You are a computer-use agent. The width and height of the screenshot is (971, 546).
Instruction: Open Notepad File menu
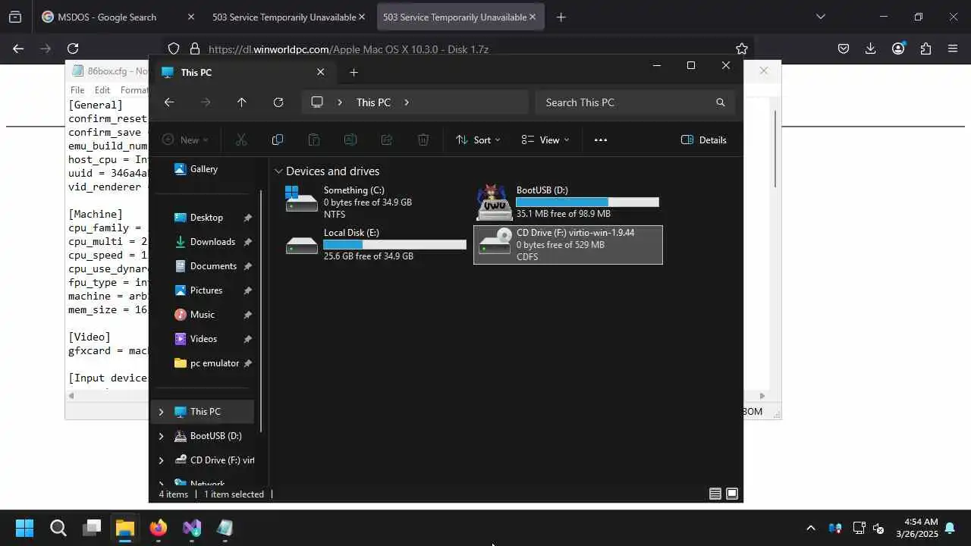click(77, 89)
